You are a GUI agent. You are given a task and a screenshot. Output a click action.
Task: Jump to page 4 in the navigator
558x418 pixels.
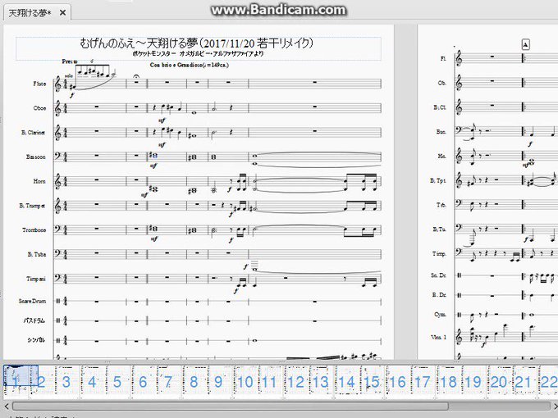point(92,381)
